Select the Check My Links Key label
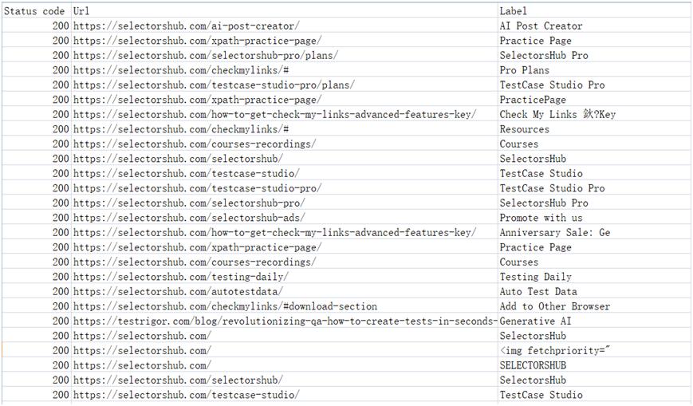Viewport: 693px width, 406px height. coord(557,115)
